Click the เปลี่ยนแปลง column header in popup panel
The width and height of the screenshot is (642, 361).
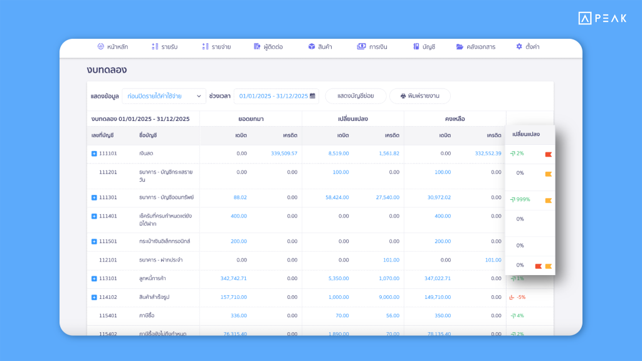coord(526,134)
